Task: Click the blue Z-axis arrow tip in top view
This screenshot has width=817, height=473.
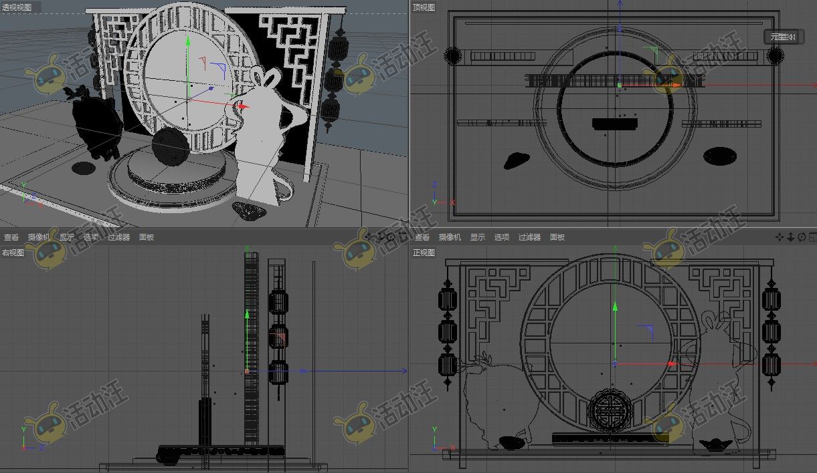Action: [620, 30]
